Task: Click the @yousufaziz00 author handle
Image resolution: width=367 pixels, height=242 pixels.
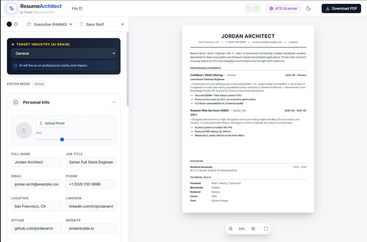Action: click(x=44, y=12)
